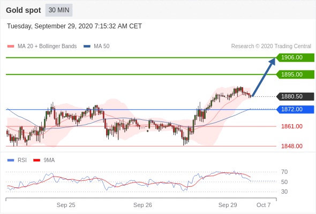This screenshot has width=316, height=214.
Task: Click the chart timestamp Tuesday, September 29 text
Action: 74,26
